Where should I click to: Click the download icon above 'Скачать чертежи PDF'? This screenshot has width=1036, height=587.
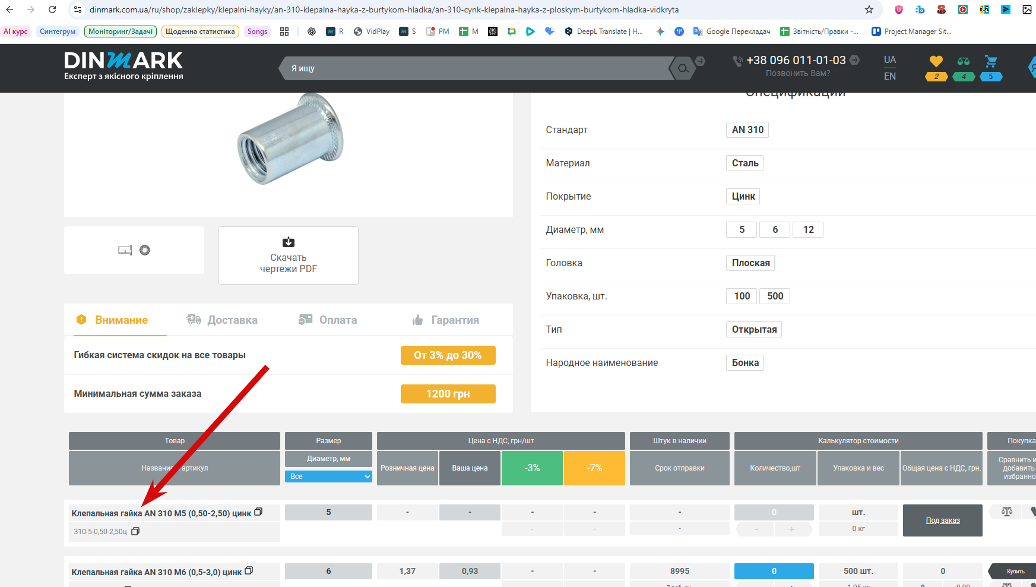click(289, 242)
